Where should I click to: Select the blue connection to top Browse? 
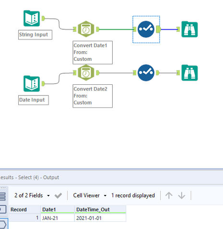(x=169, y=29)
